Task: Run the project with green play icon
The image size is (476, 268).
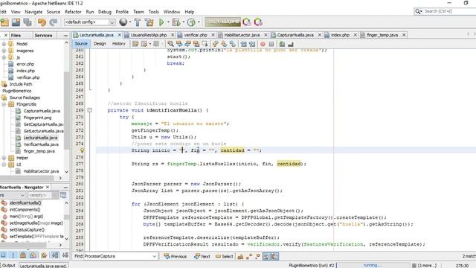Action: pos(161,22)
